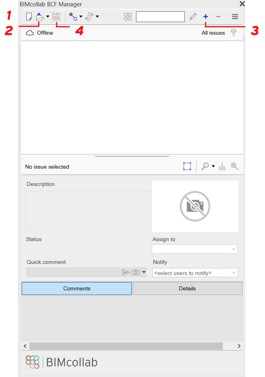Open the Assign to dropdown
The height and width of the screenshot is (377, 265).
pyautogui.click(x=195, y=249)
